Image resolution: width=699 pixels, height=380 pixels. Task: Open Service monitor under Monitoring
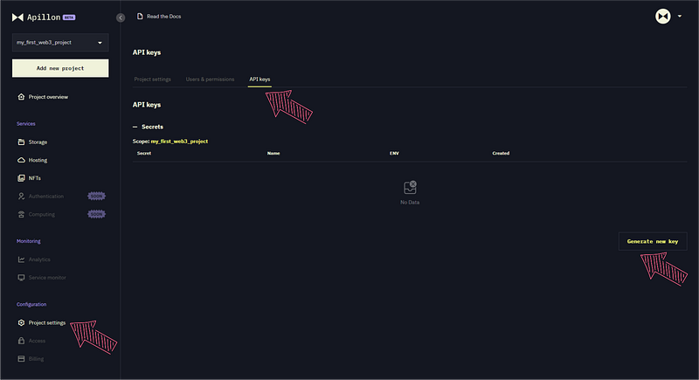pos(47,278)
